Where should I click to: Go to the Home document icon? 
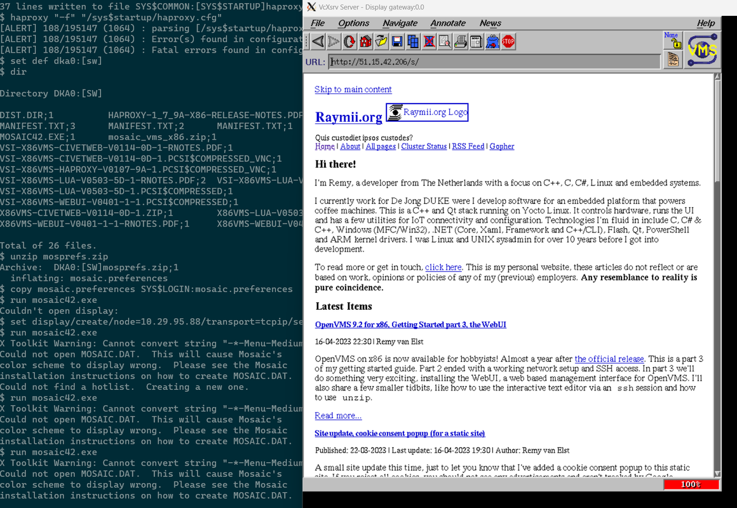coord(365,42)
